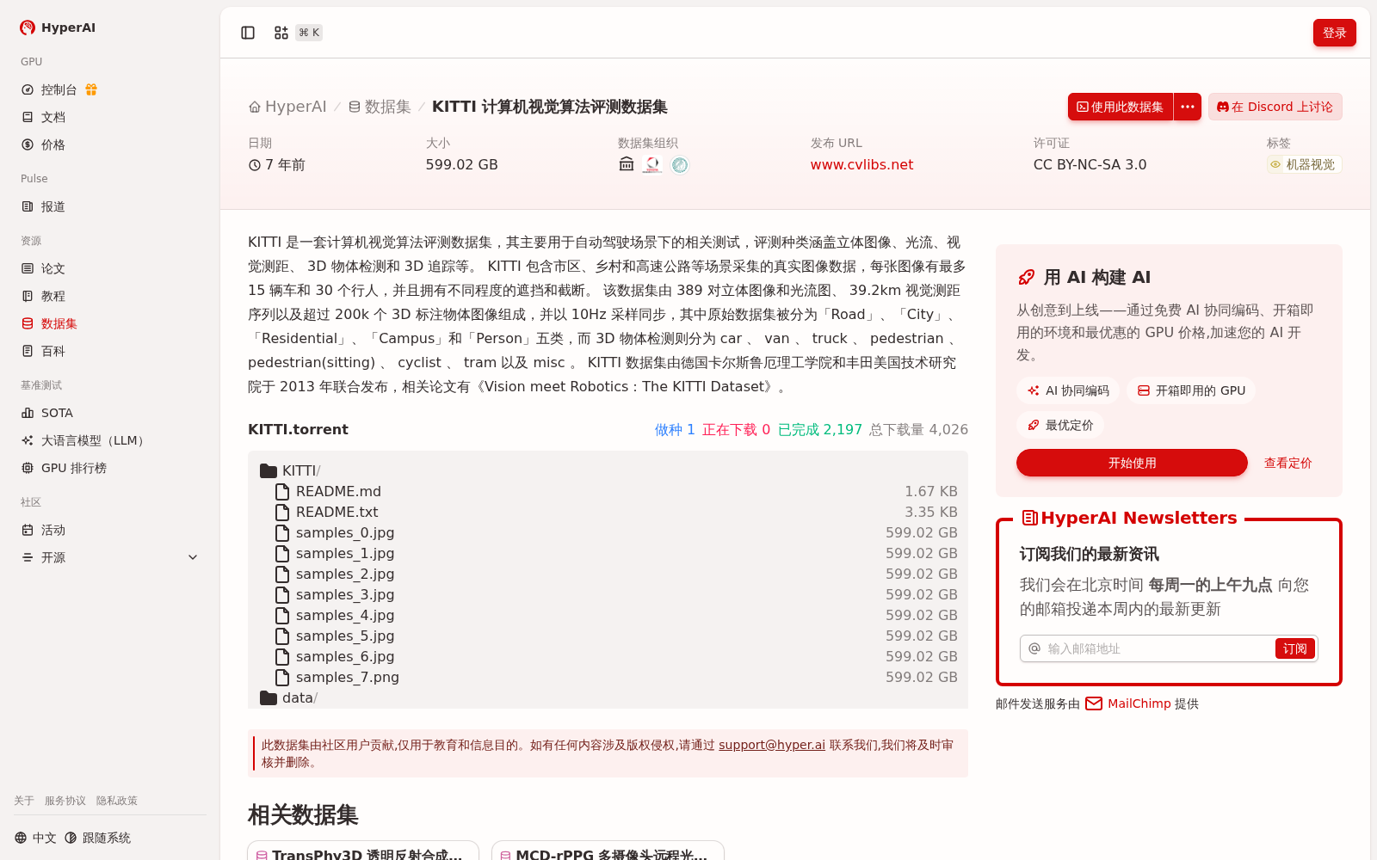The image size is (1377, 860).
Task: Change language from 中文
Action: tap(35, 838)
